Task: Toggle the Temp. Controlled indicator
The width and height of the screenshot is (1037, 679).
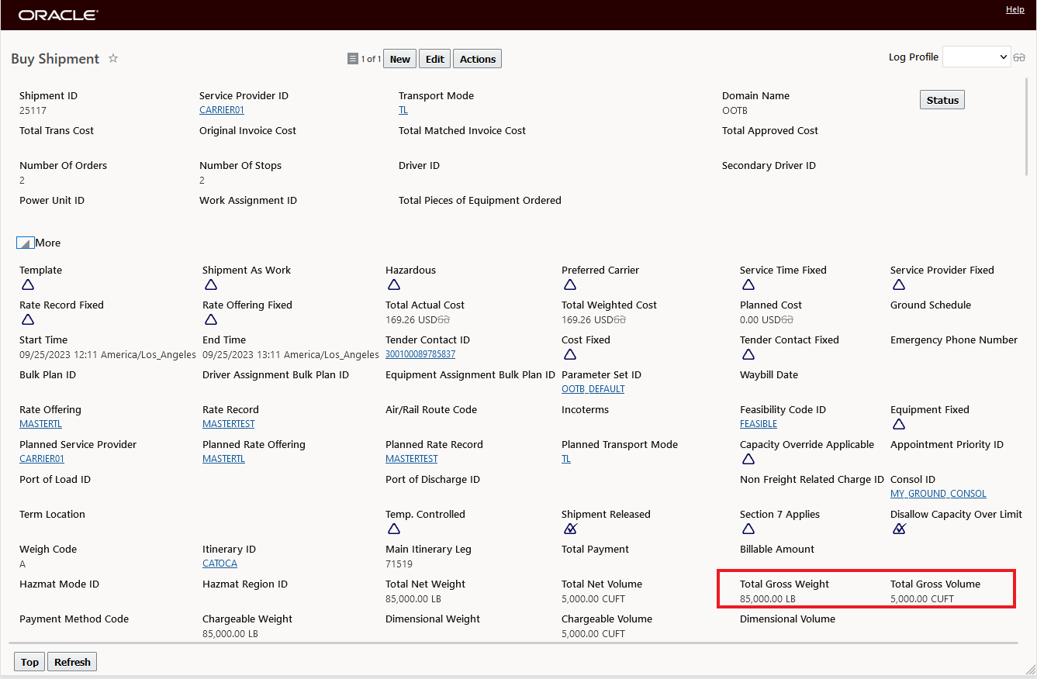Action: [394, 529]
